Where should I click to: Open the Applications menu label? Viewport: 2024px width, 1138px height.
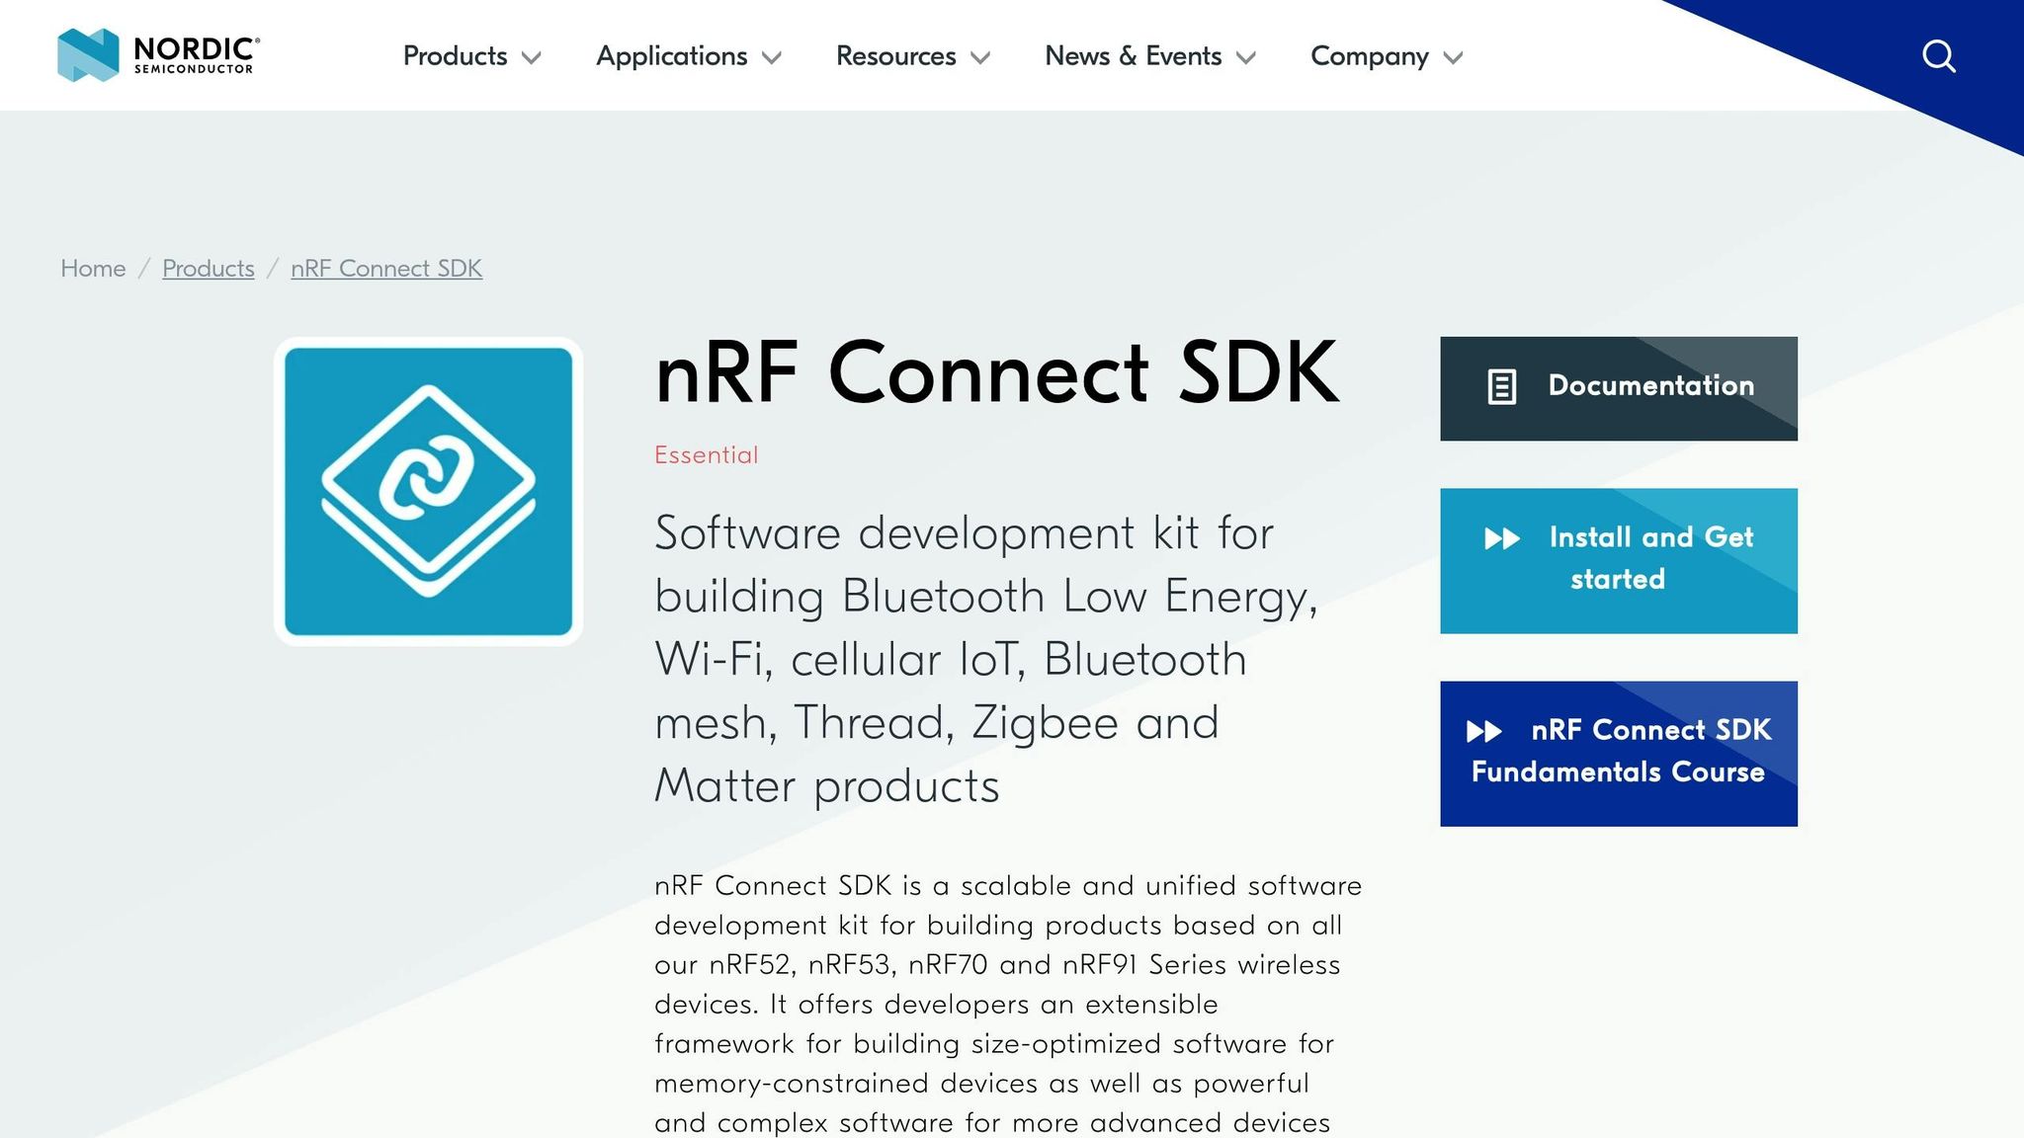[x=672, y=56]
